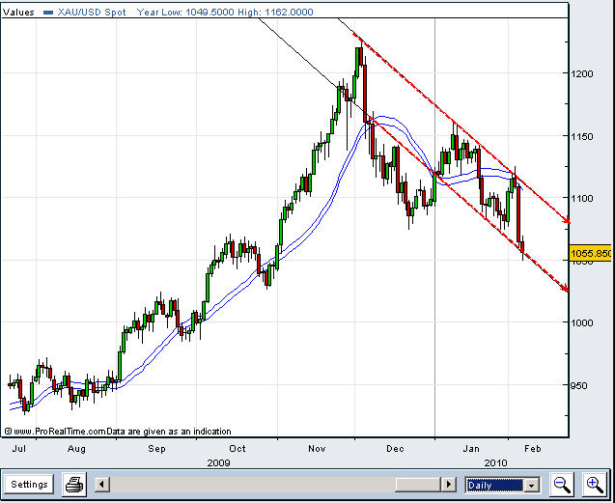Click the Sep month axis label
The height and width of the screenshot is (503, 615).
click(x=156, y=449)
